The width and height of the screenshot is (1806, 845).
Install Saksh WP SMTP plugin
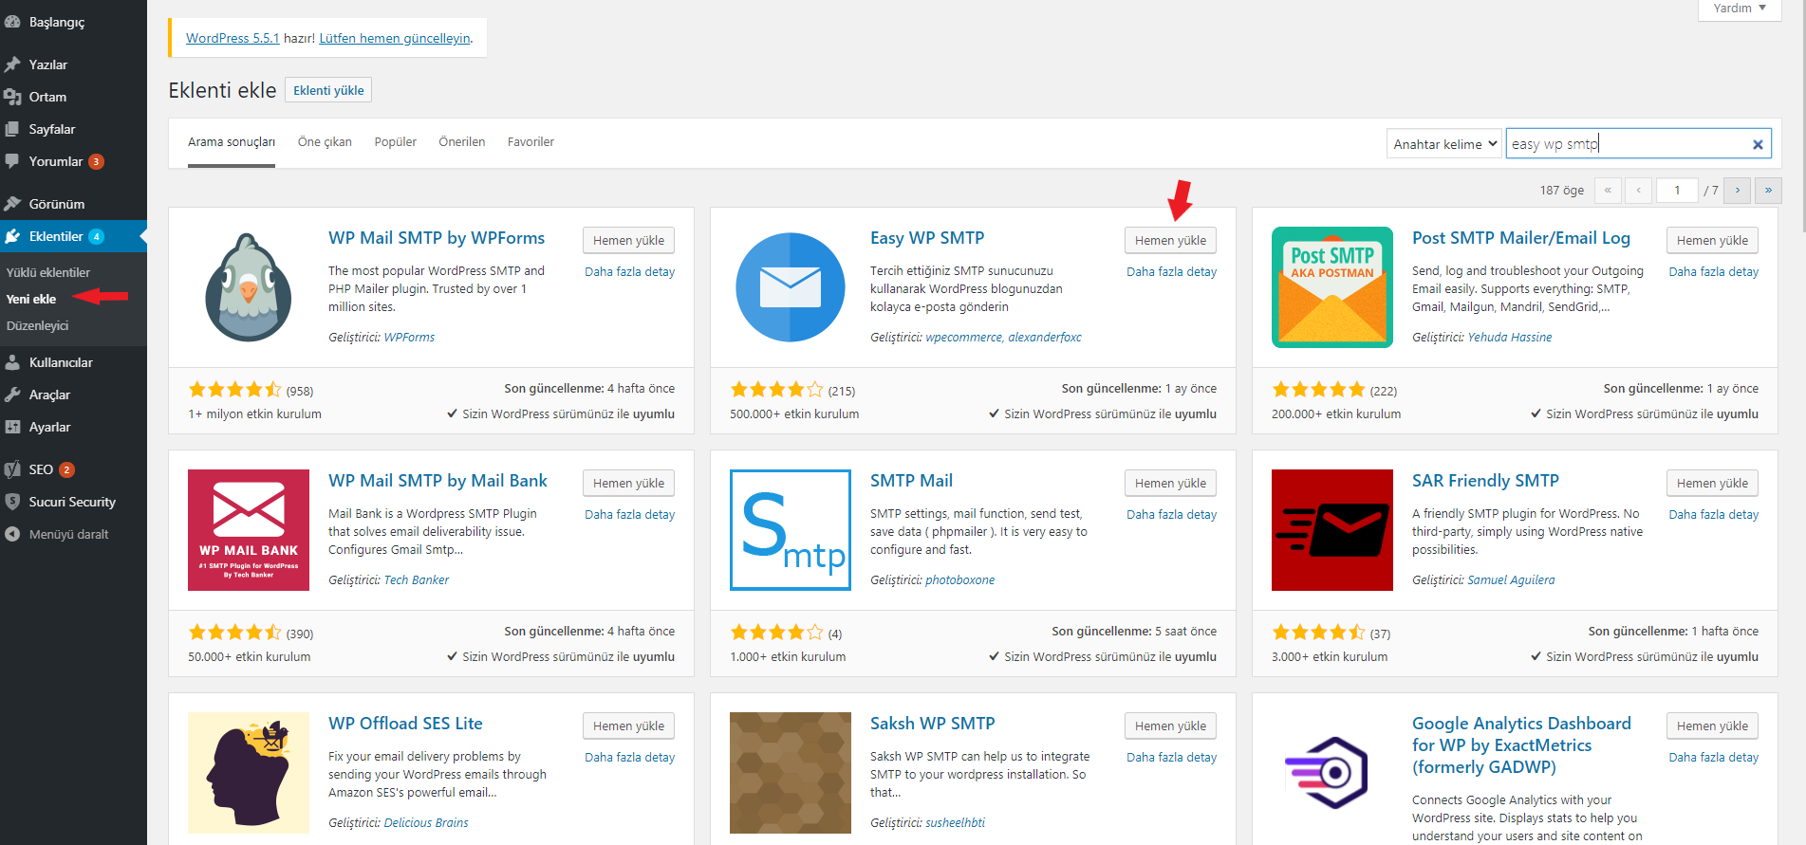(1170, 726)
